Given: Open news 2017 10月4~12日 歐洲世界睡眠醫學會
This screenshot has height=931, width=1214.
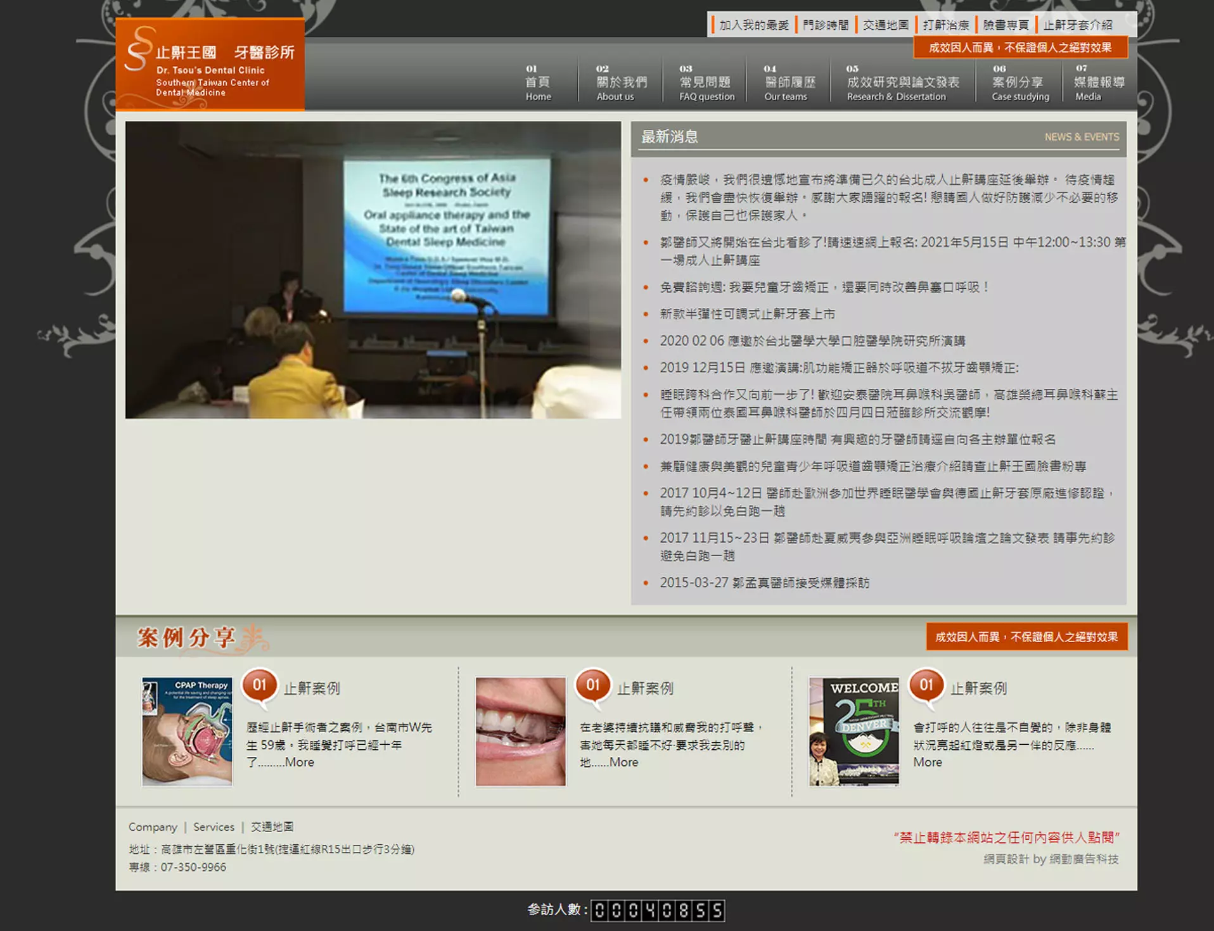Looking at the screenshot, I should (x=887, y=502).
